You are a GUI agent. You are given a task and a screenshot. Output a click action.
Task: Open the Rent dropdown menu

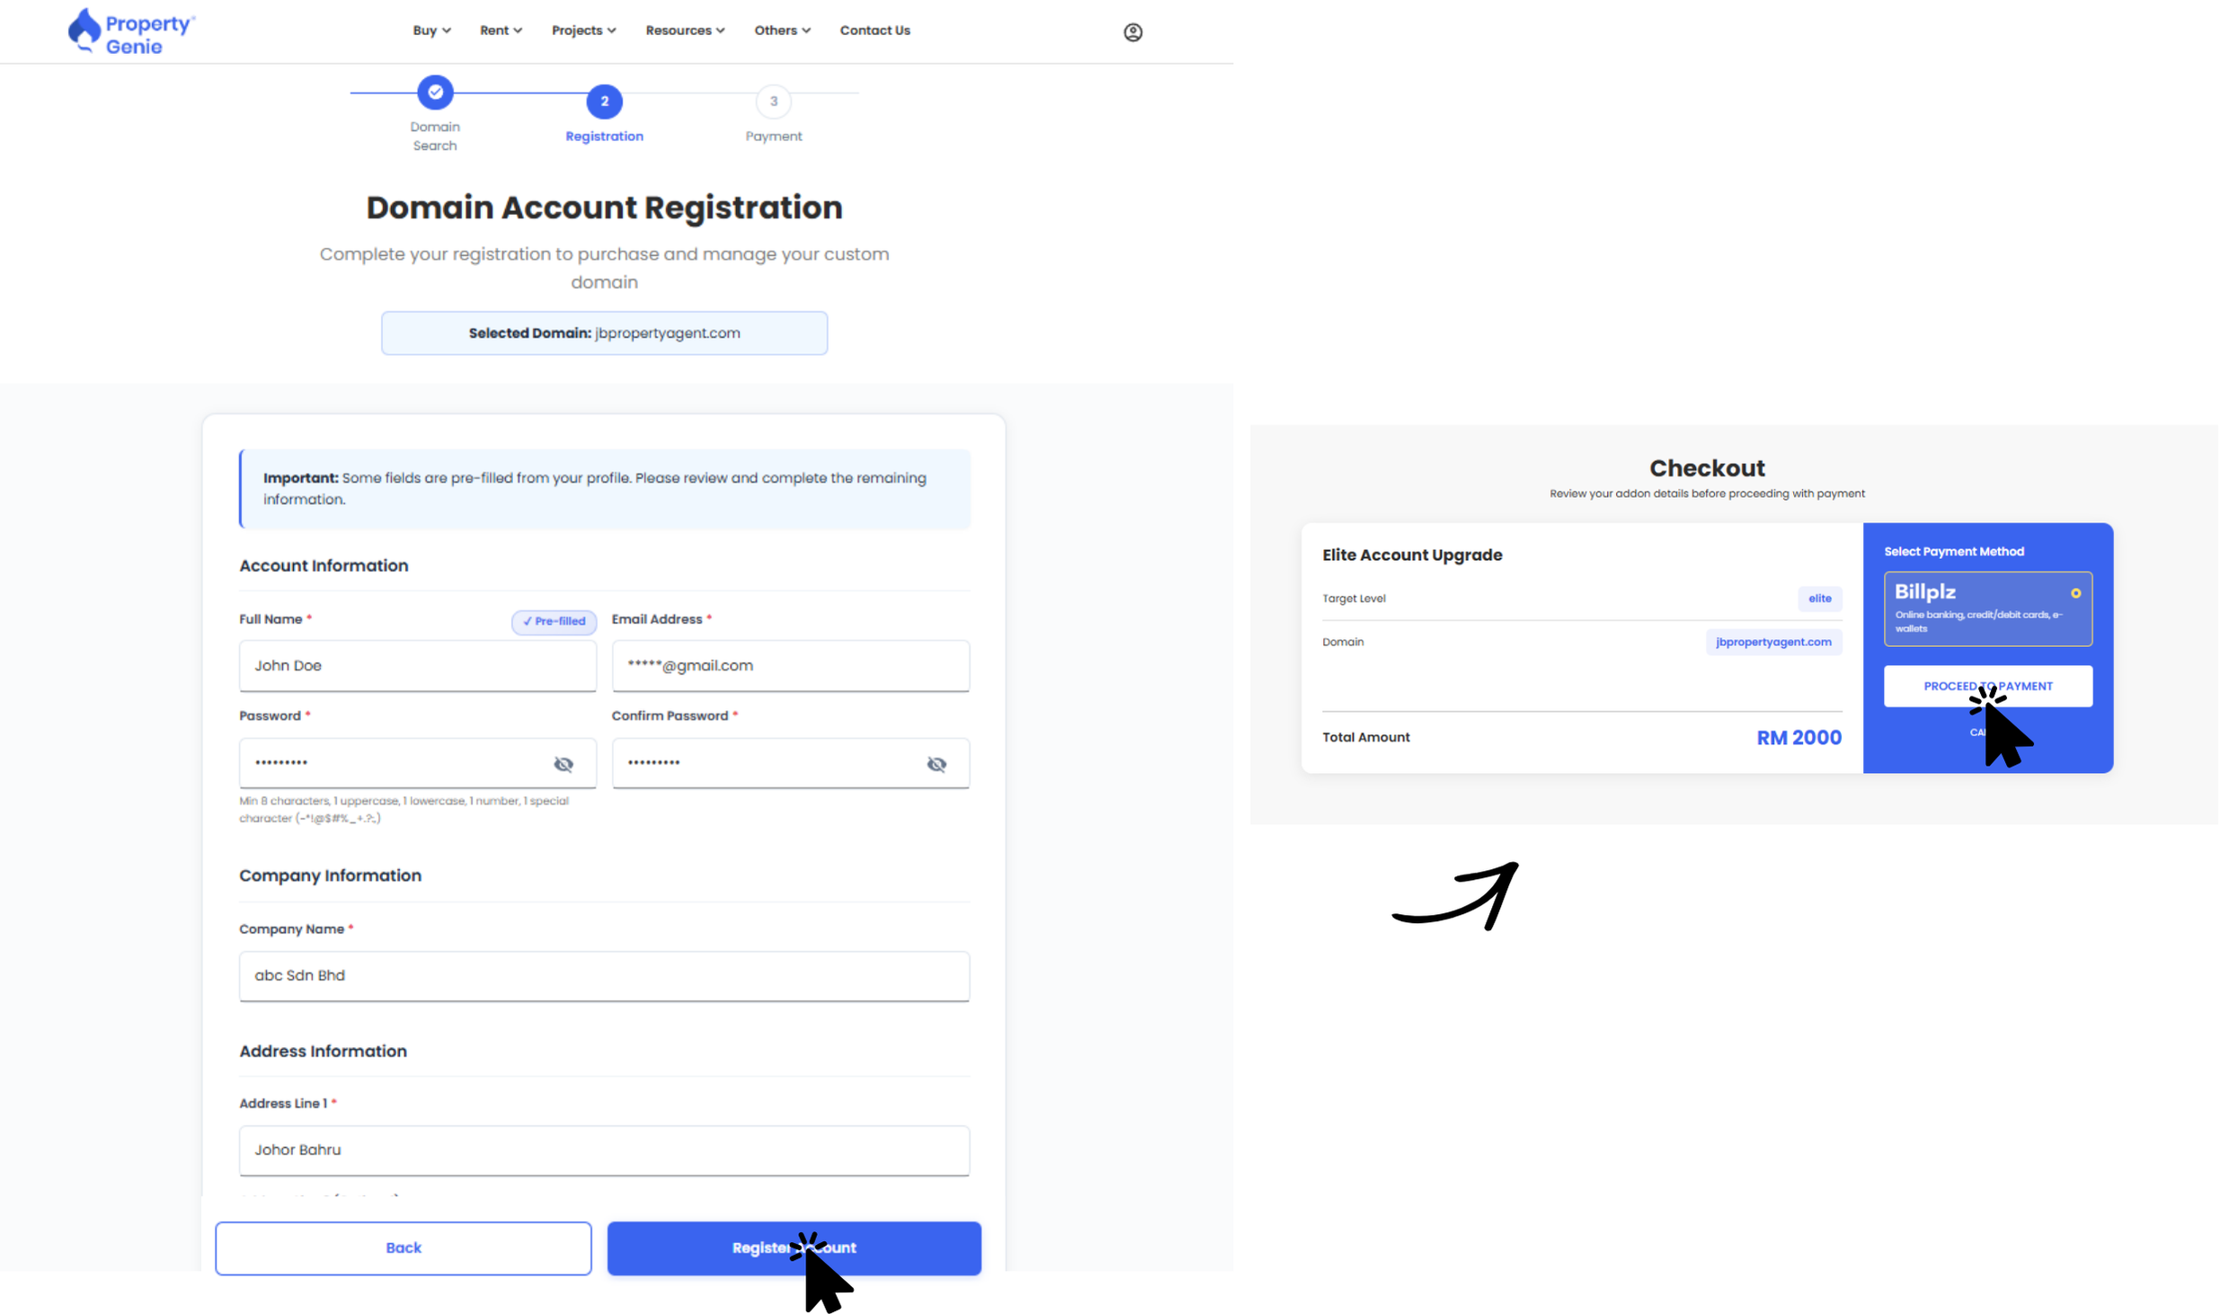[501, 31]
